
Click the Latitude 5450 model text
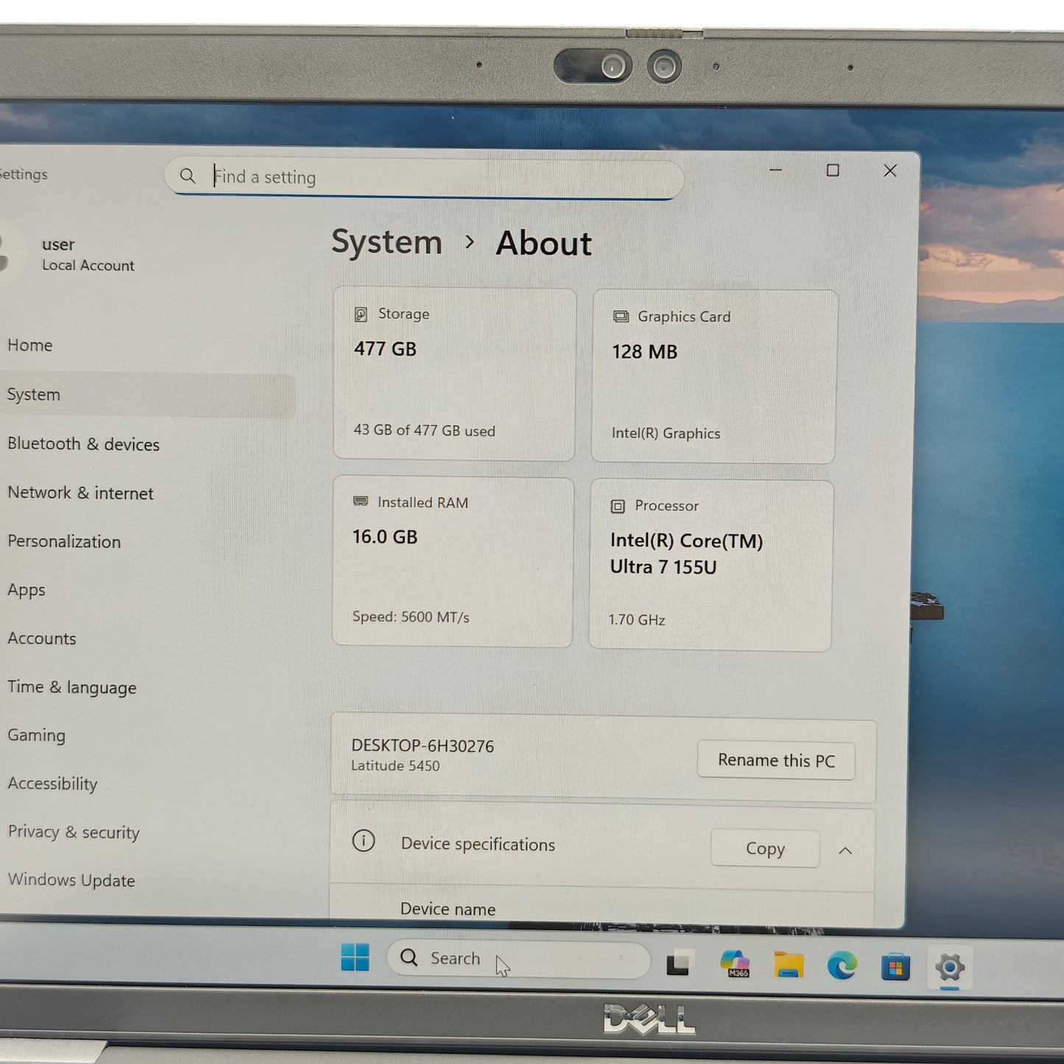395,766
